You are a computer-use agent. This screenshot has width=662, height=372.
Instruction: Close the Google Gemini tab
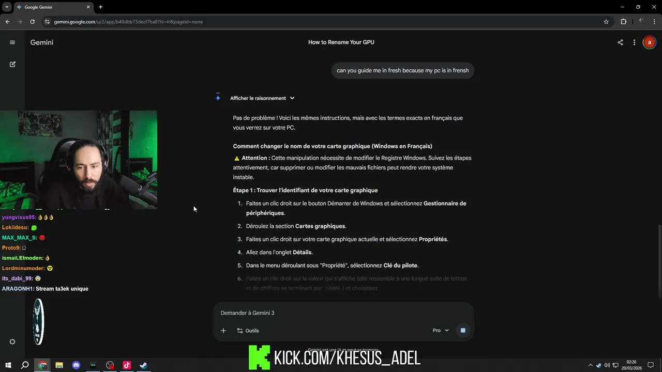tap(88, 7)
